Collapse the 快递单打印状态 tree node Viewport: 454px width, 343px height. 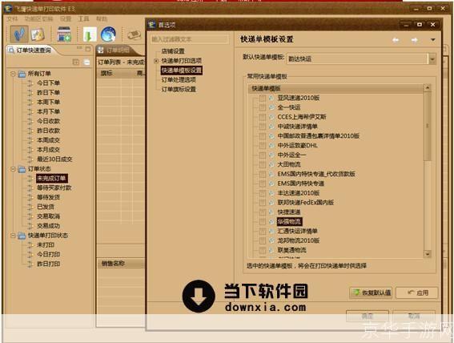13,236
